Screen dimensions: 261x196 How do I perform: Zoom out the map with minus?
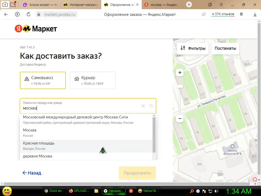coord(180,119)
